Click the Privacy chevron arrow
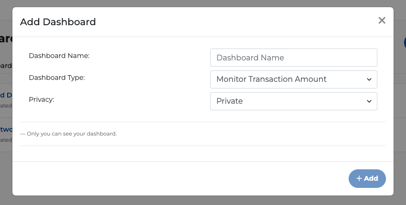 pyautogui.click(x=369, y=101)
